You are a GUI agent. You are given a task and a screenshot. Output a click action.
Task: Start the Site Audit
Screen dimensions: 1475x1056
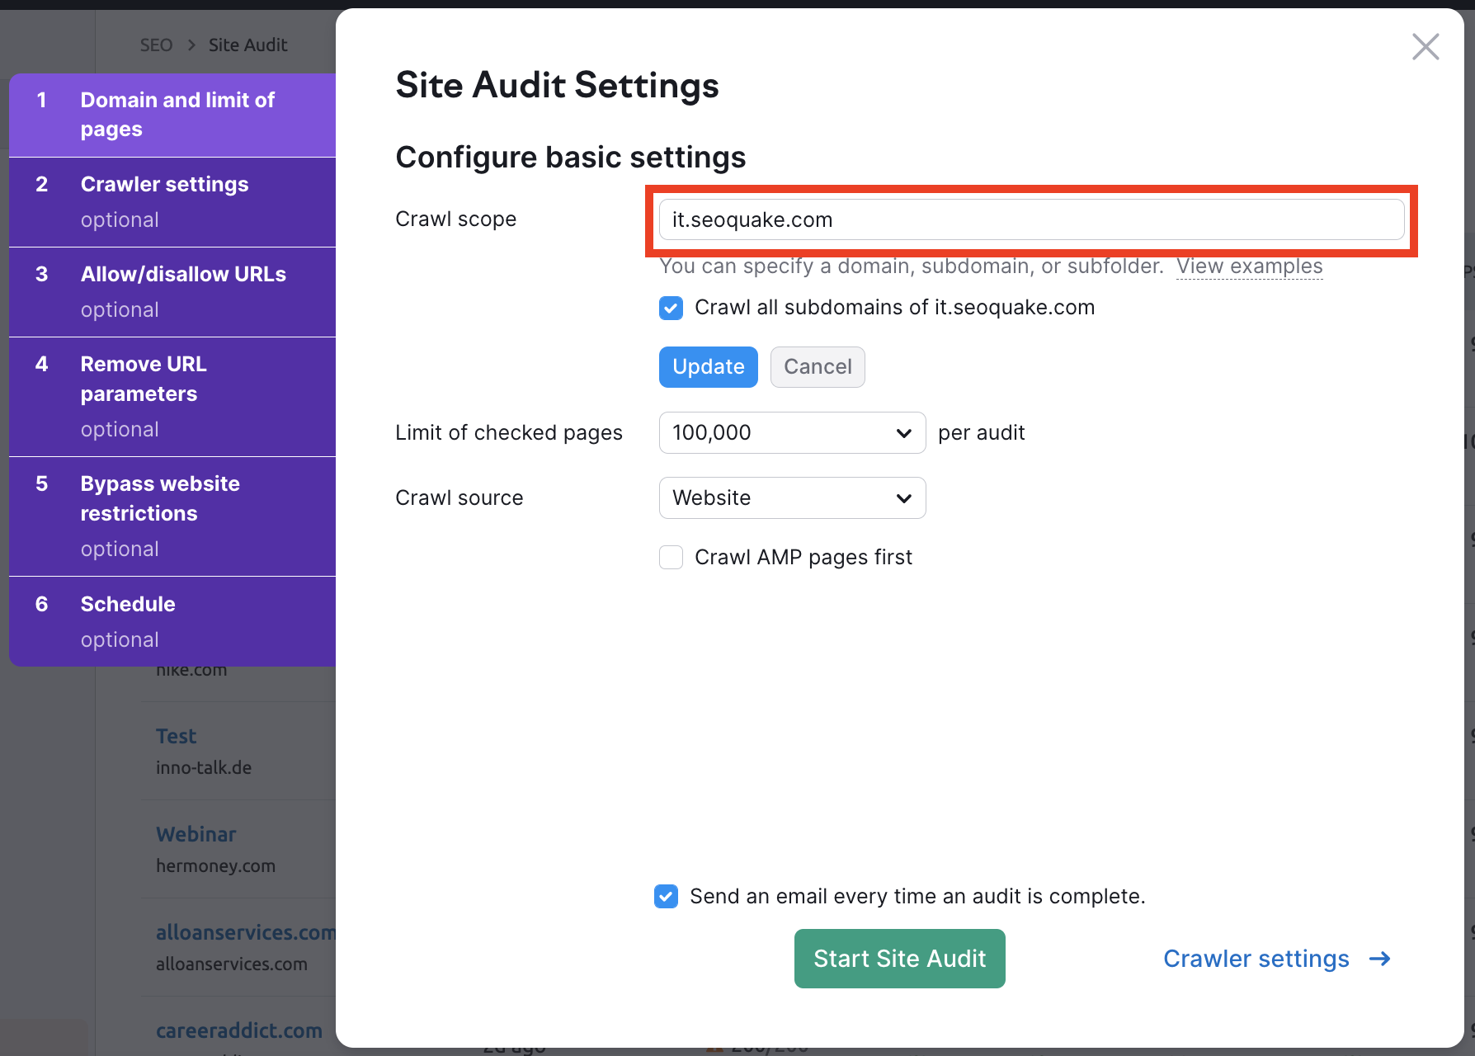[x=899, y=959]
